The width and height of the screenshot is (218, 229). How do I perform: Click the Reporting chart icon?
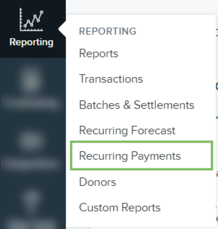31,19
